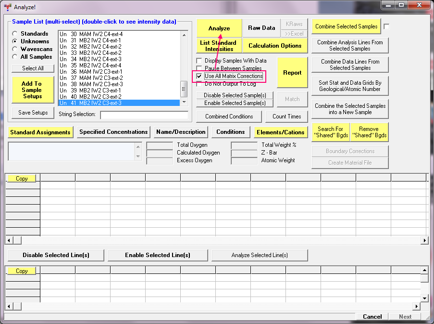Toggle Use All Matrix Corrections checkbox
The height and width of the screenshot is (324, 434).
(x=199, y=76)
